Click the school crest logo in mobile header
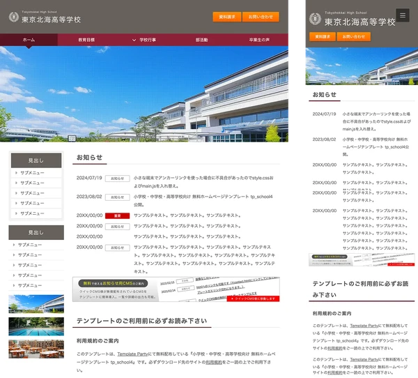Screen dimensions: 418x378 pos(315,19)
